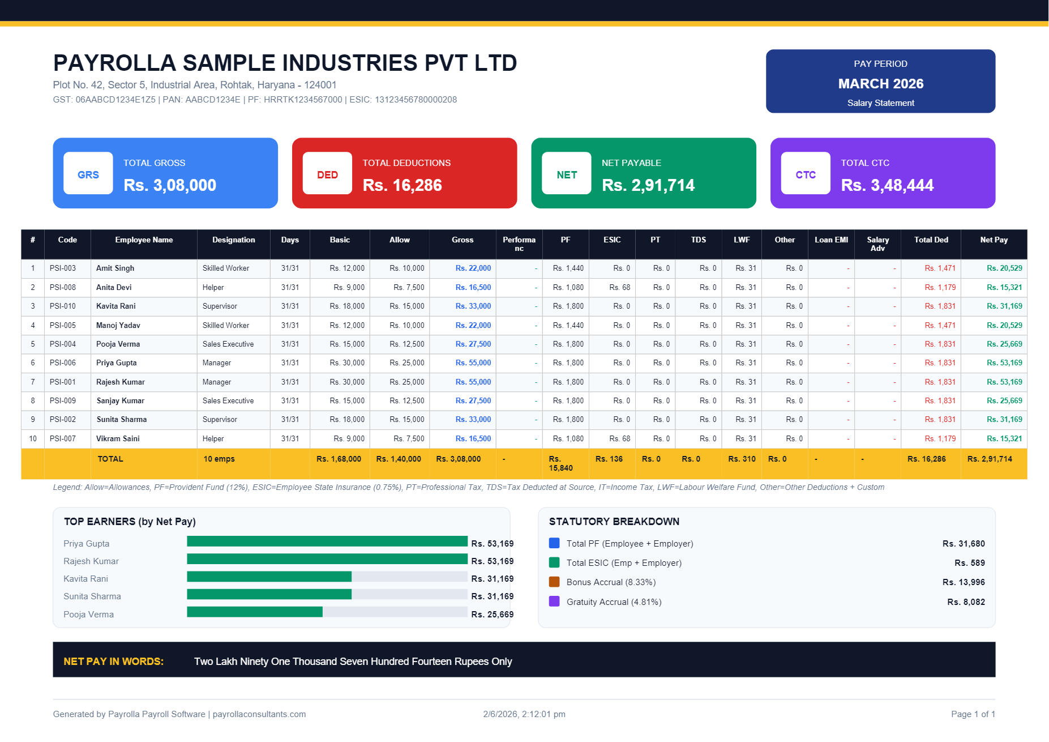Click Sunita Sharma in Top Earners list

click(92, 596)
